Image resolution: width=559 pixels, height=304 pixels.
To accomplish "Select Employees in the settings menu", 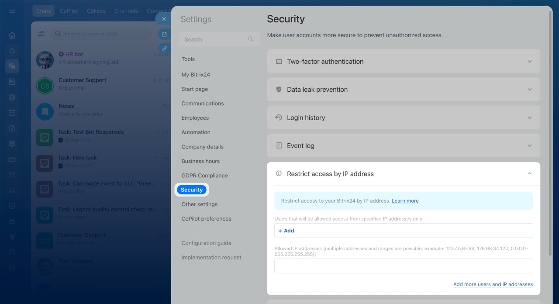I will pos(195,118).
